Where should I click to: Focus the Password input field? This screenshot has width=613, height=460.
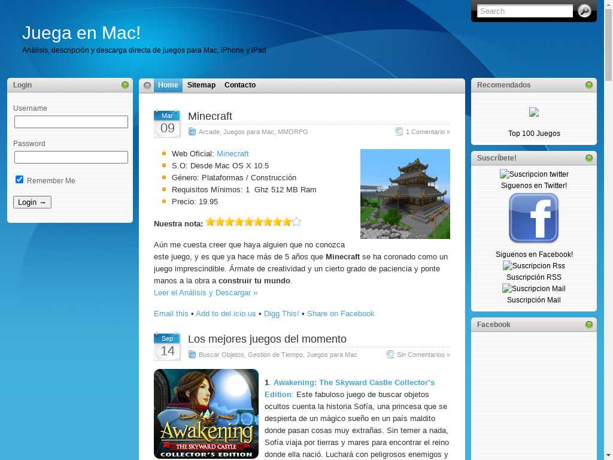tap(71, 158)
